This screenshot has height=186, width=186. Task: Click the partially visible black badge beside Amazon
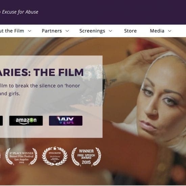(x=1, y=121)
